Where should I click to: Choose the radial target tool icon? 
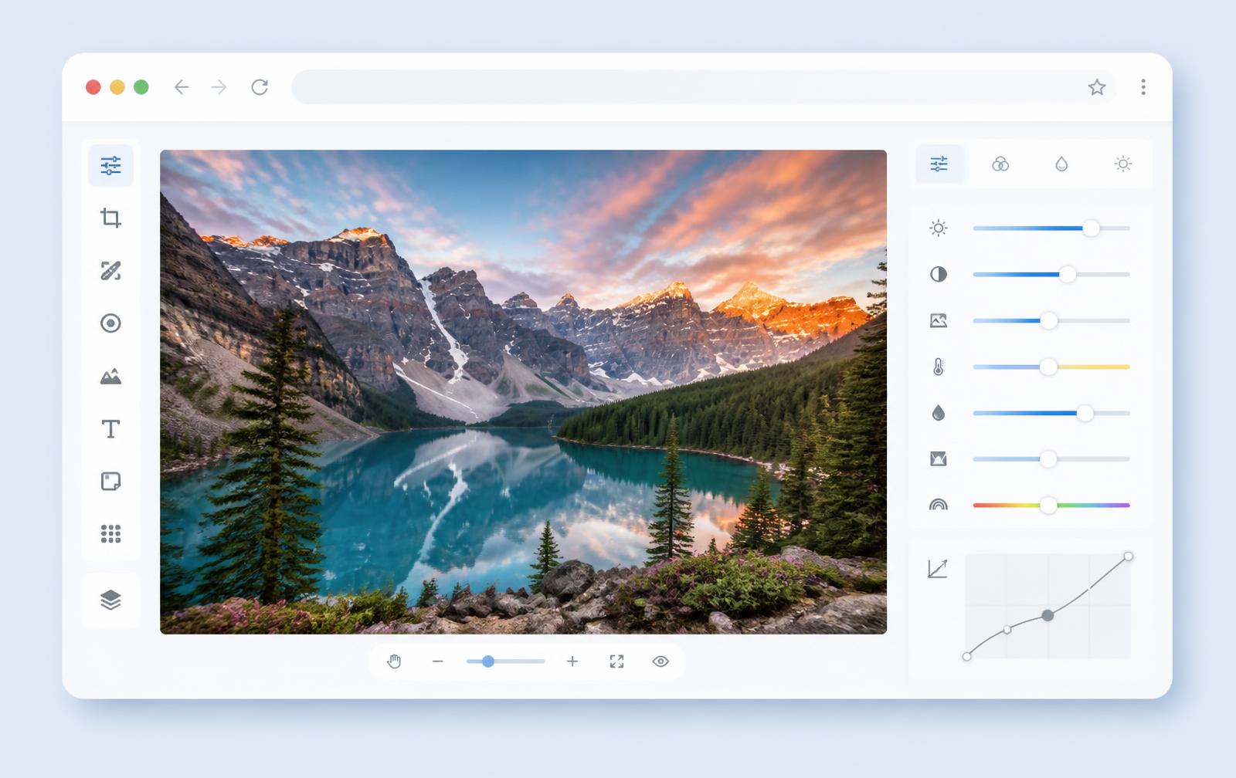[110, 323]
